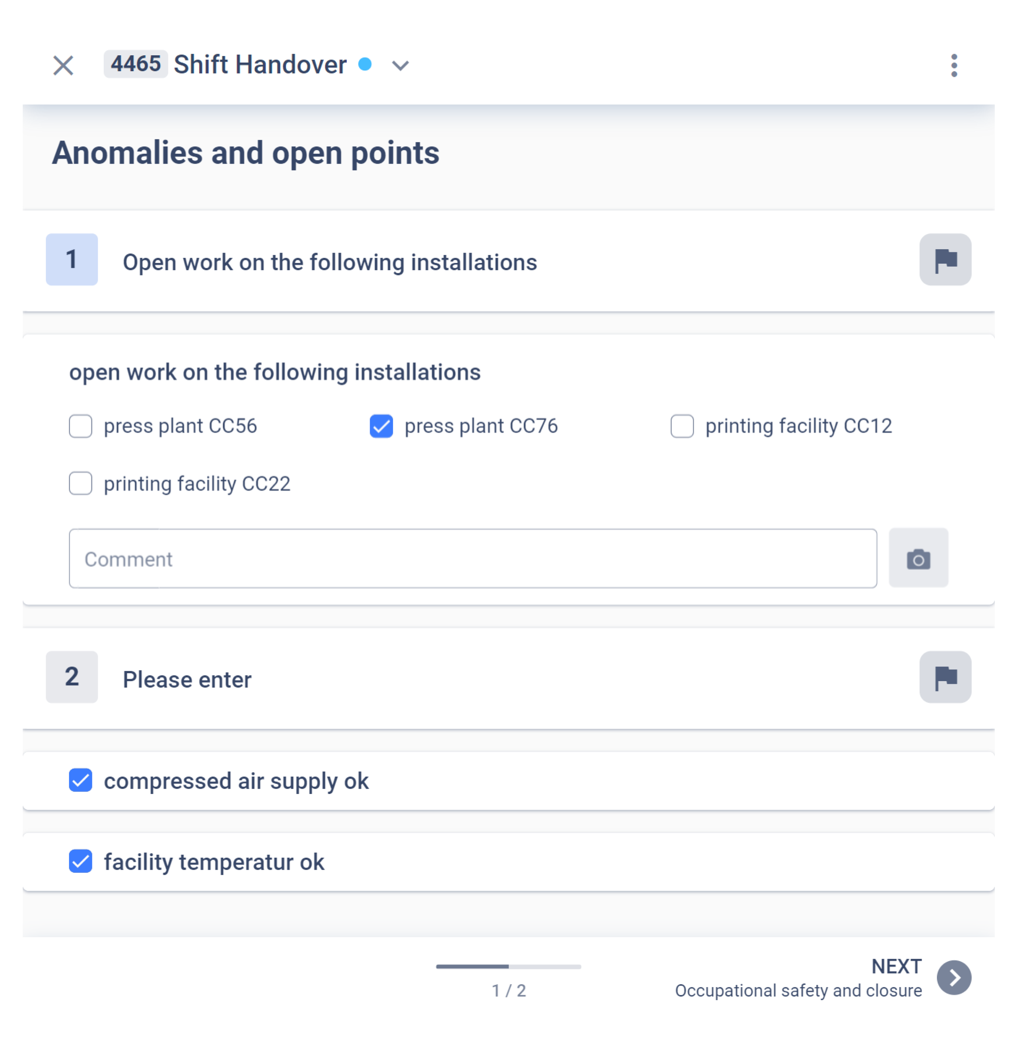This screenshot has height=1041, width=1018.
Task: Uncheck press plant CC76
Action: [x=381, y=426]
